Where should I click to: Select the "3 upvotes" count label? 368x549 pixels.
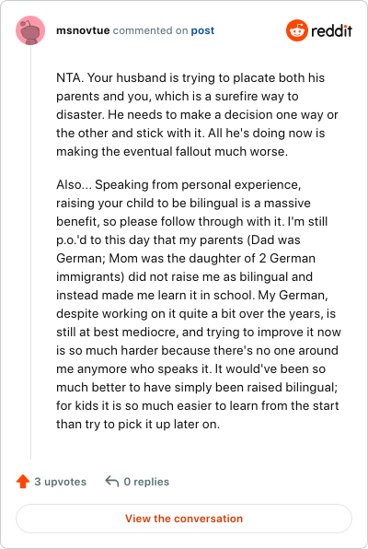click(x=60, y=482)
